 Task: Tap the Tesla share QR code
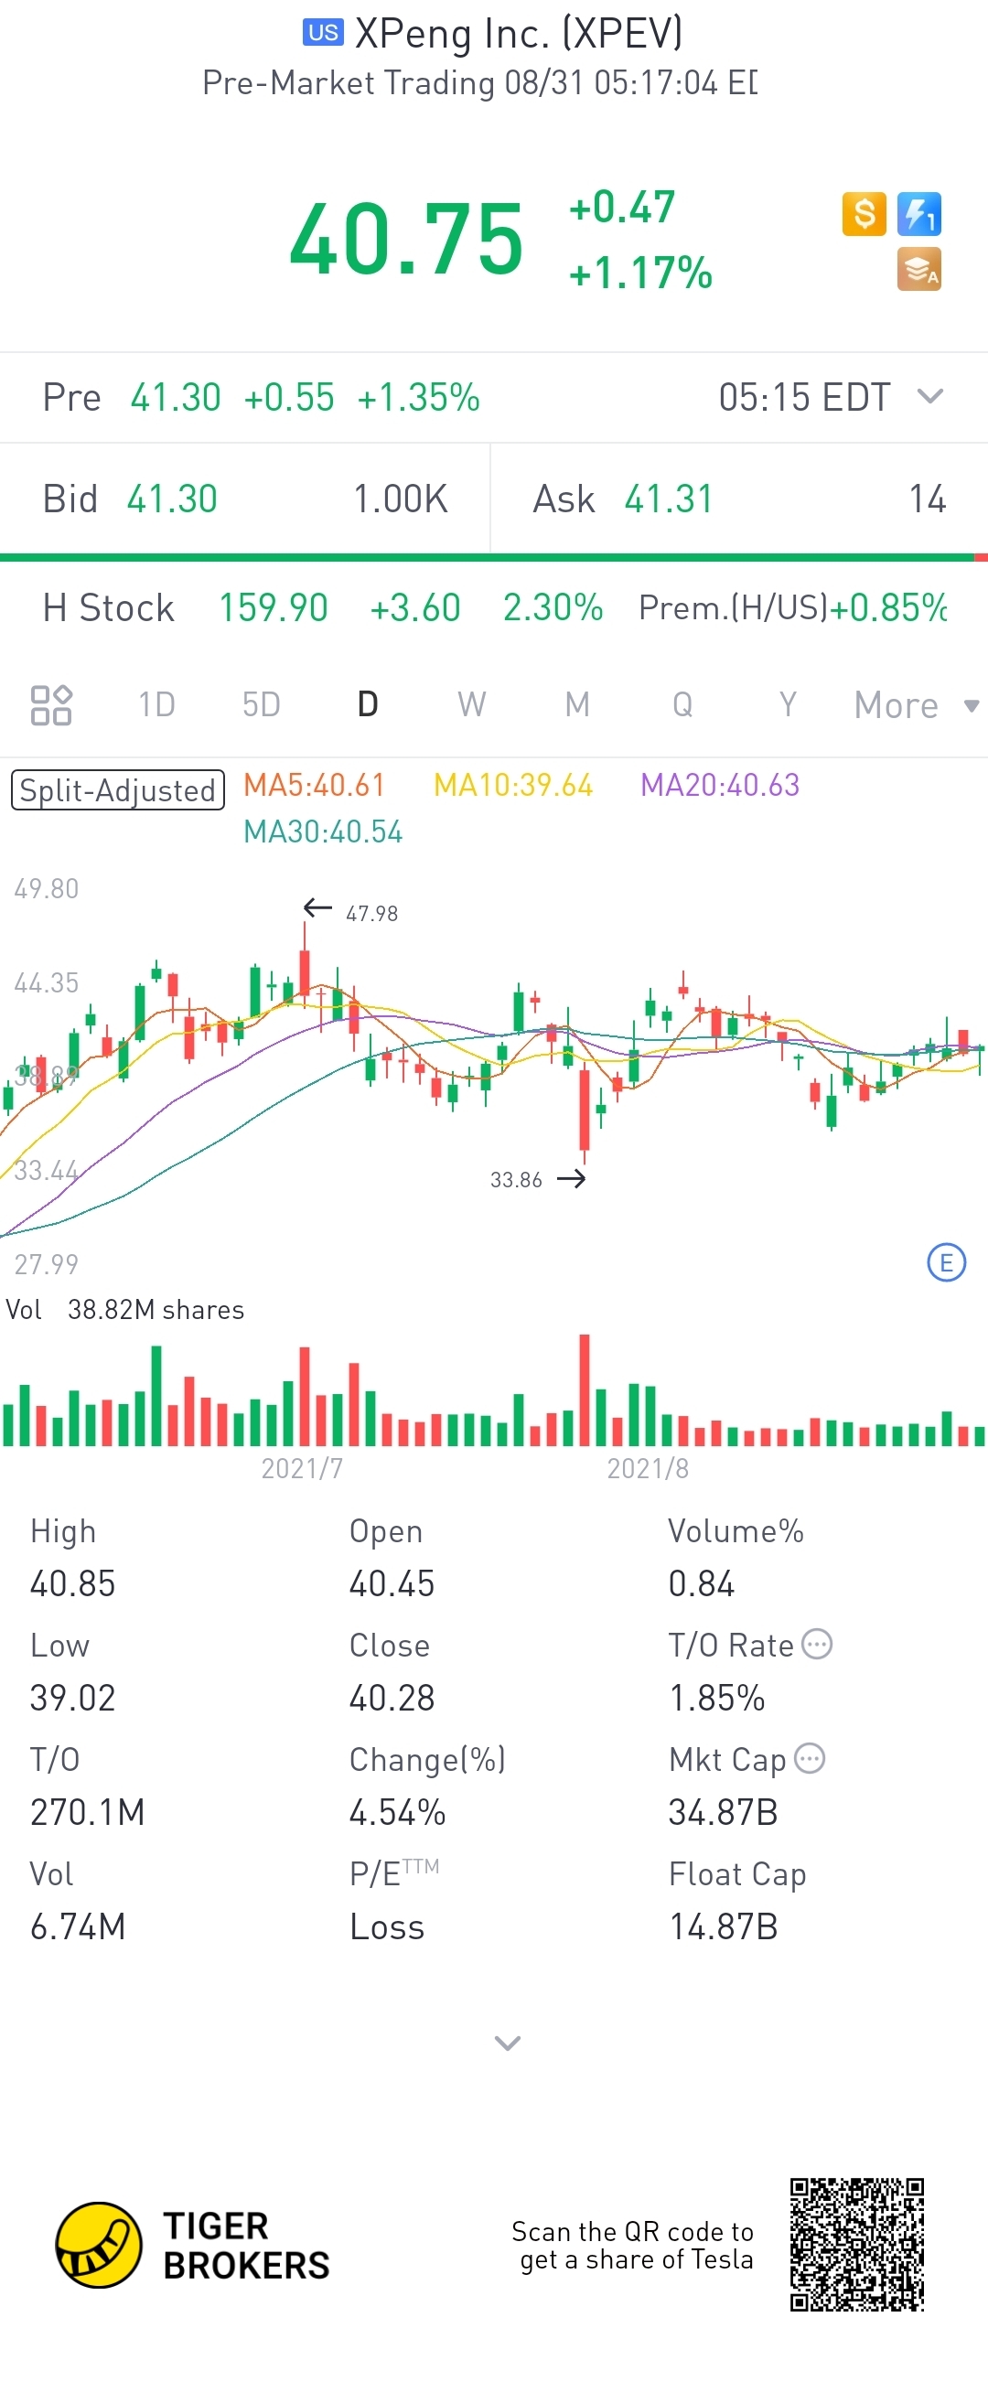tap(856, 2245)
